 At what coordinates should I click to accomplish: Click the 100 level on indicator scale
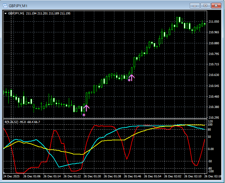pyautogui.click(x=210, y=125)
